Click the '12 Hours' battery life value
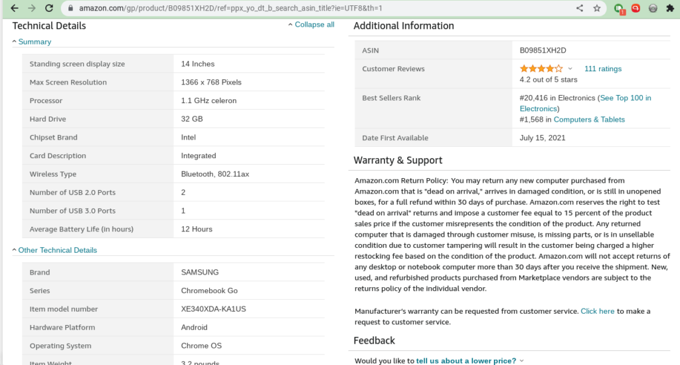Viewport: 680px width, 365px height. (x=197, y=229)
